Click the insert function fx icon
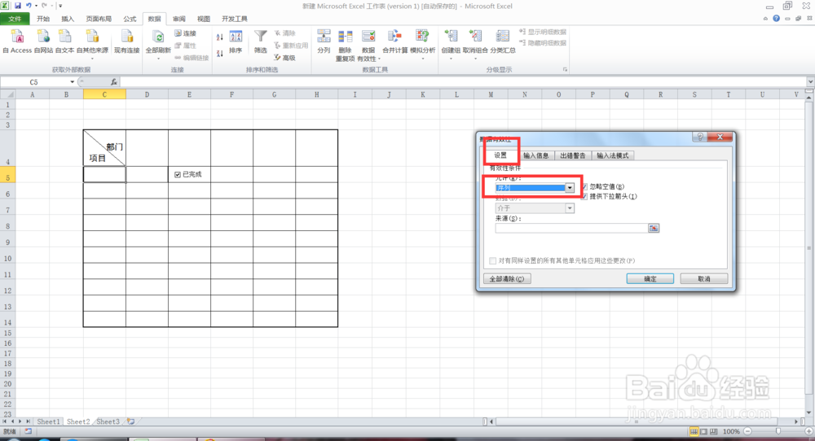 tap(114, 82)
